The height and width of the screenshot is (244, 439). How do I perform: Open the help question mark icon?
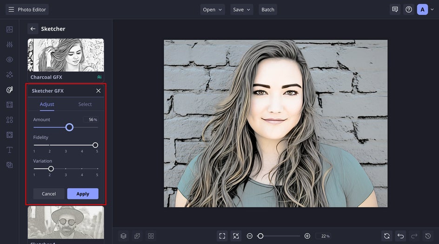[x=409, y=9]
